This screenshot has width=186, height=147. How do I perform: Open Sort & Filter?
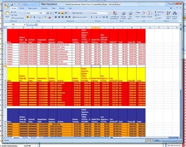coord(169,15)
